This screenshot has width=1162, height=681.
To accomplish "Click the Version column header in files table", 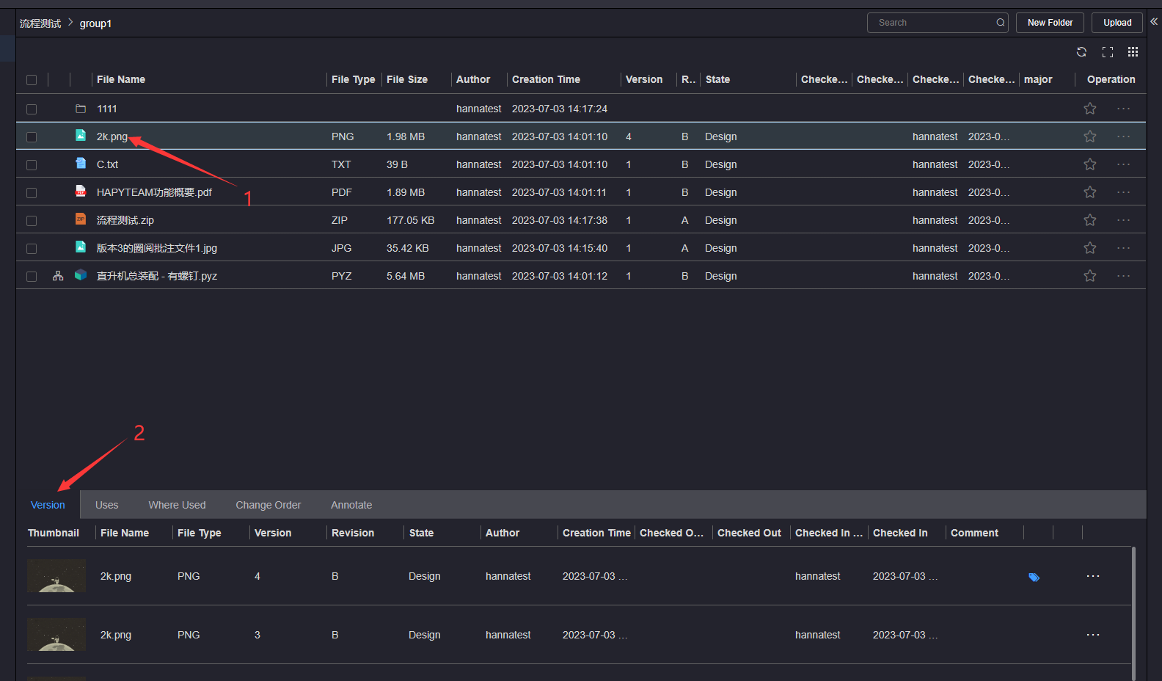I will pyautogui.click(x=644, y=79).
